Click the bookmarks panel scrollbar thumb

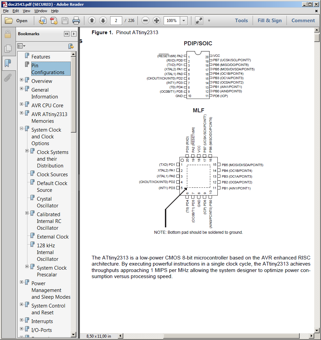[x=73, y=94]
